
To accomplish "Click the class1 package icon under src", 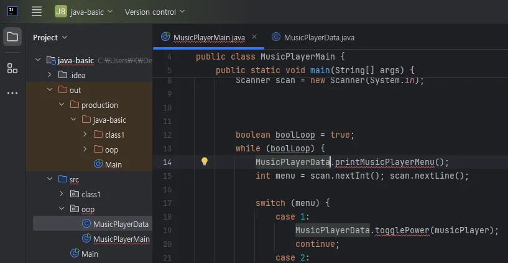I will point(75,194).
